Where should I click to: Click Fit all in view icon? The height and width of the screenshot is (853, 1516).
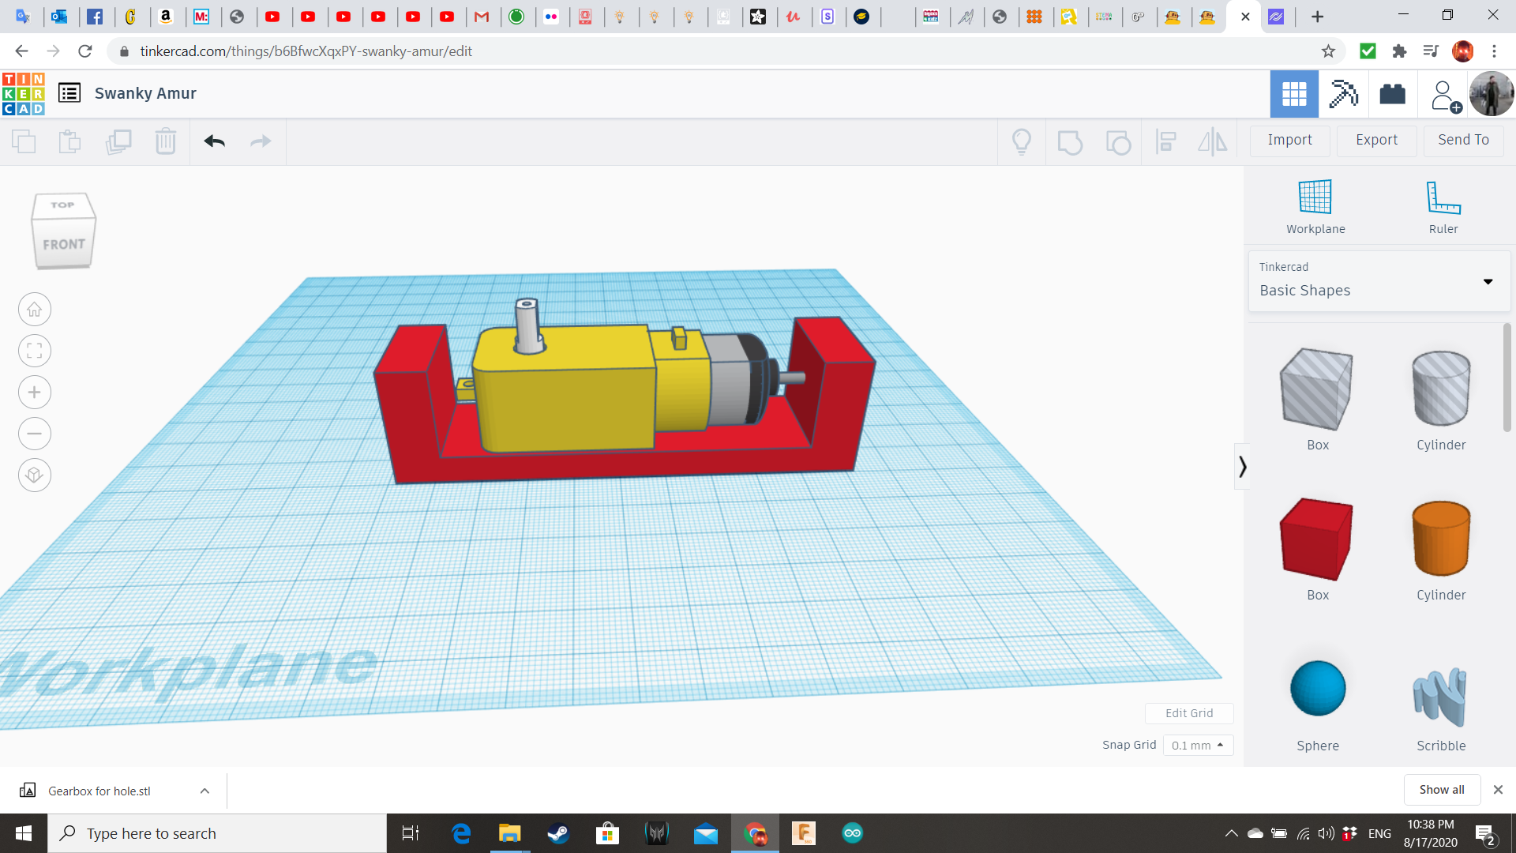pos(34,351)
